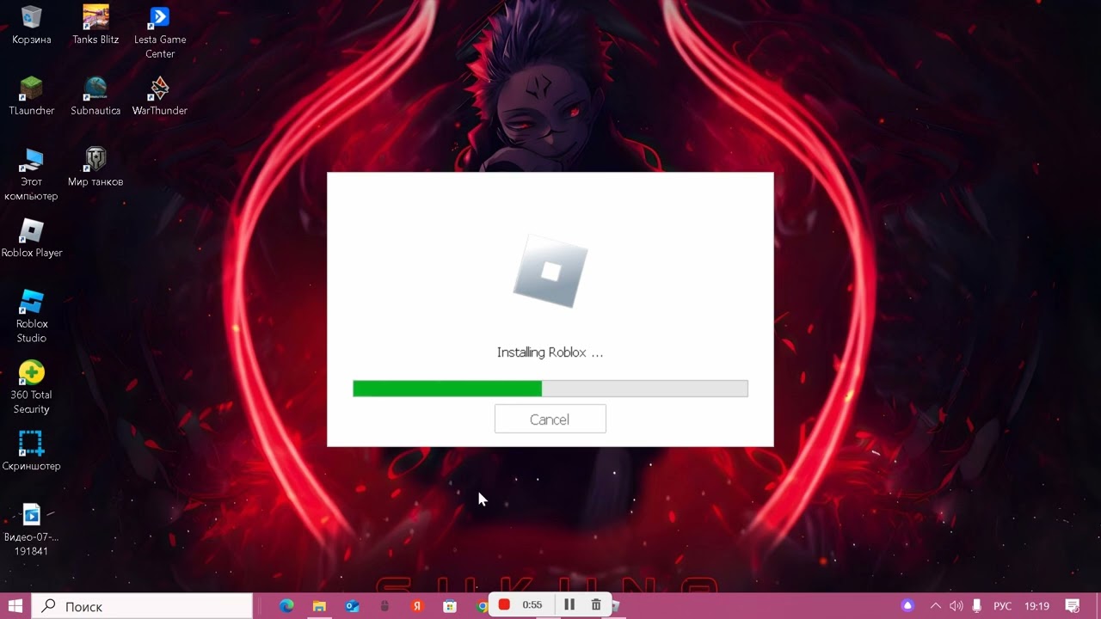The width and height of the screenshot is (1101, 619).
Task: Open Microsoft Edge from the taskbar
Action: (x=286, y=606)
